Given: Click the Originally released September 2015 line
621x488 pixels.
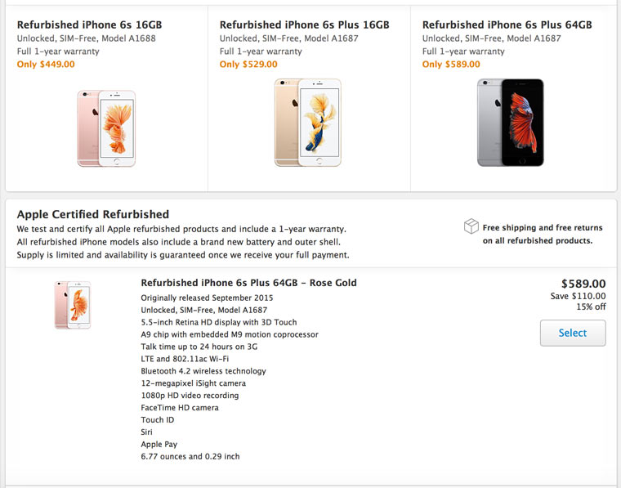Looking at the screenshot, I should click(x=207, y=298).
